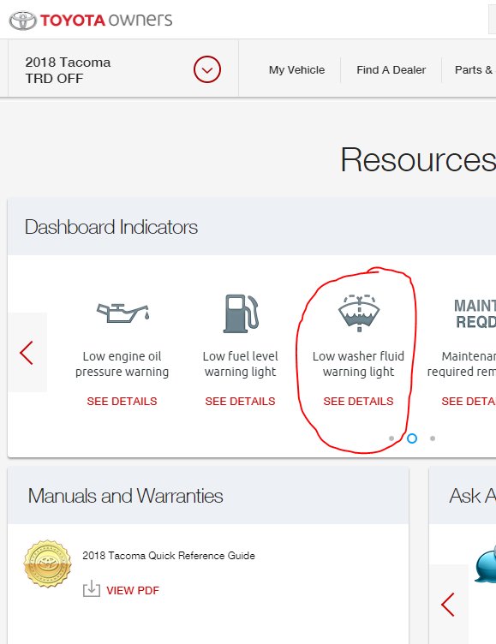Click the Ask panel previous arrow
This screenshot has height=644, width=496.
(x=448, y=604)
